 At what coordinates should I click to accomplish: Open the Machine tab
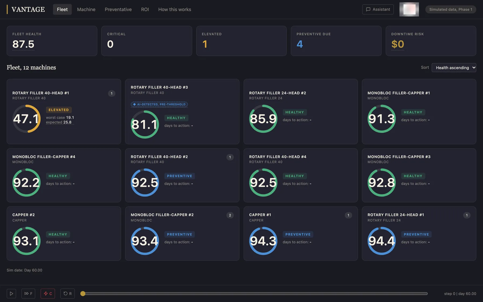pyautogui.click(x=86, y=9)
